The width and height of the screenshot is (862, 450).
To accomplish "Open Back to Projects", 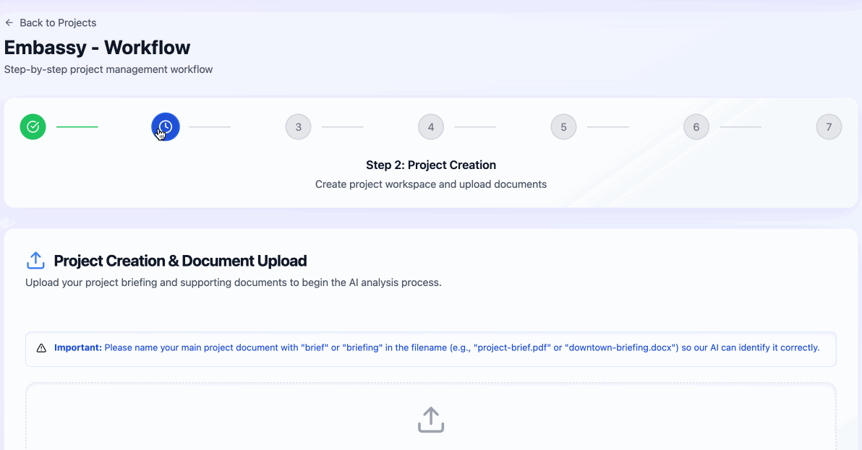I will click(x=50, y=22).
